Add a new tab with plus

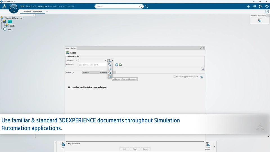pos(47,11)
